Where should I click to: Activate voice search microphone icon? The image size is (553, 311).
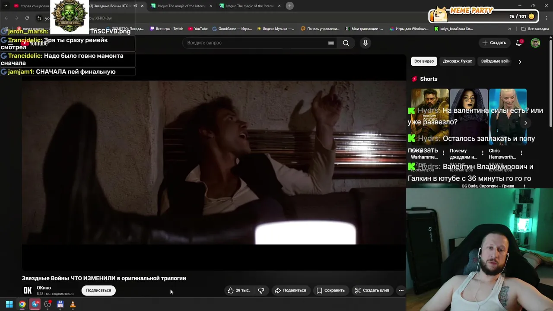(365, 43)
